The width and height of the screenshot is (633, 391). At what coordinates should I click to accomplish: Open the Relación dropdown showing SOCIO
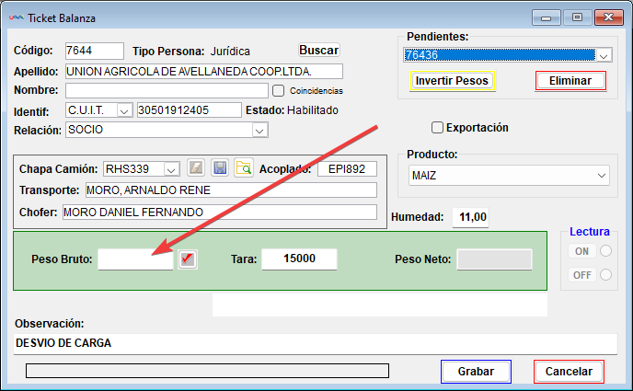click(x=259, y=131)
